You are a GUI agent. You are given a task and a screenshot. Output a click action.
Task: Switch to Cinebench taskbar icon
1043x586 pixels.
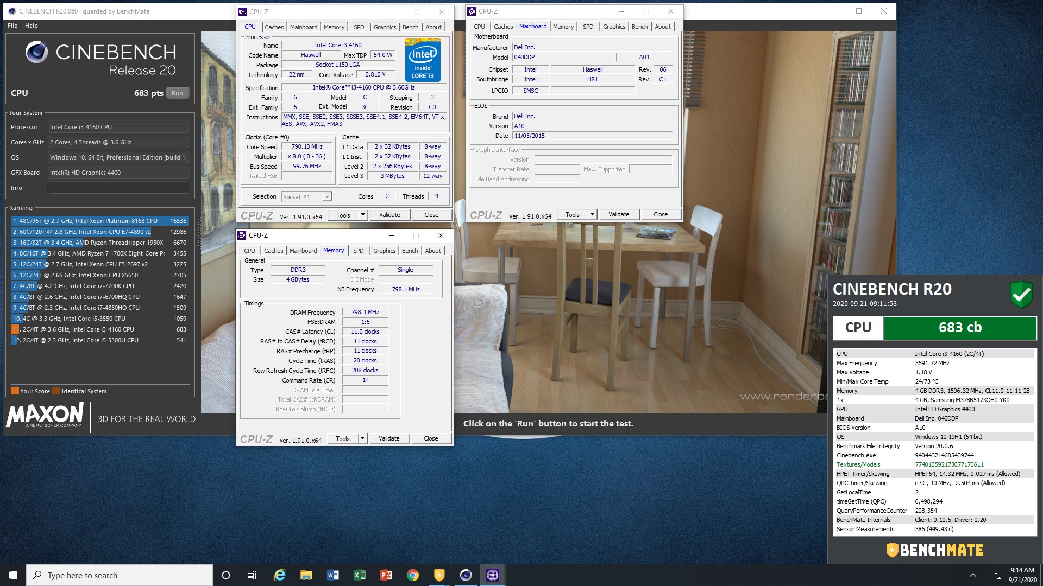[x=466, y=575]
